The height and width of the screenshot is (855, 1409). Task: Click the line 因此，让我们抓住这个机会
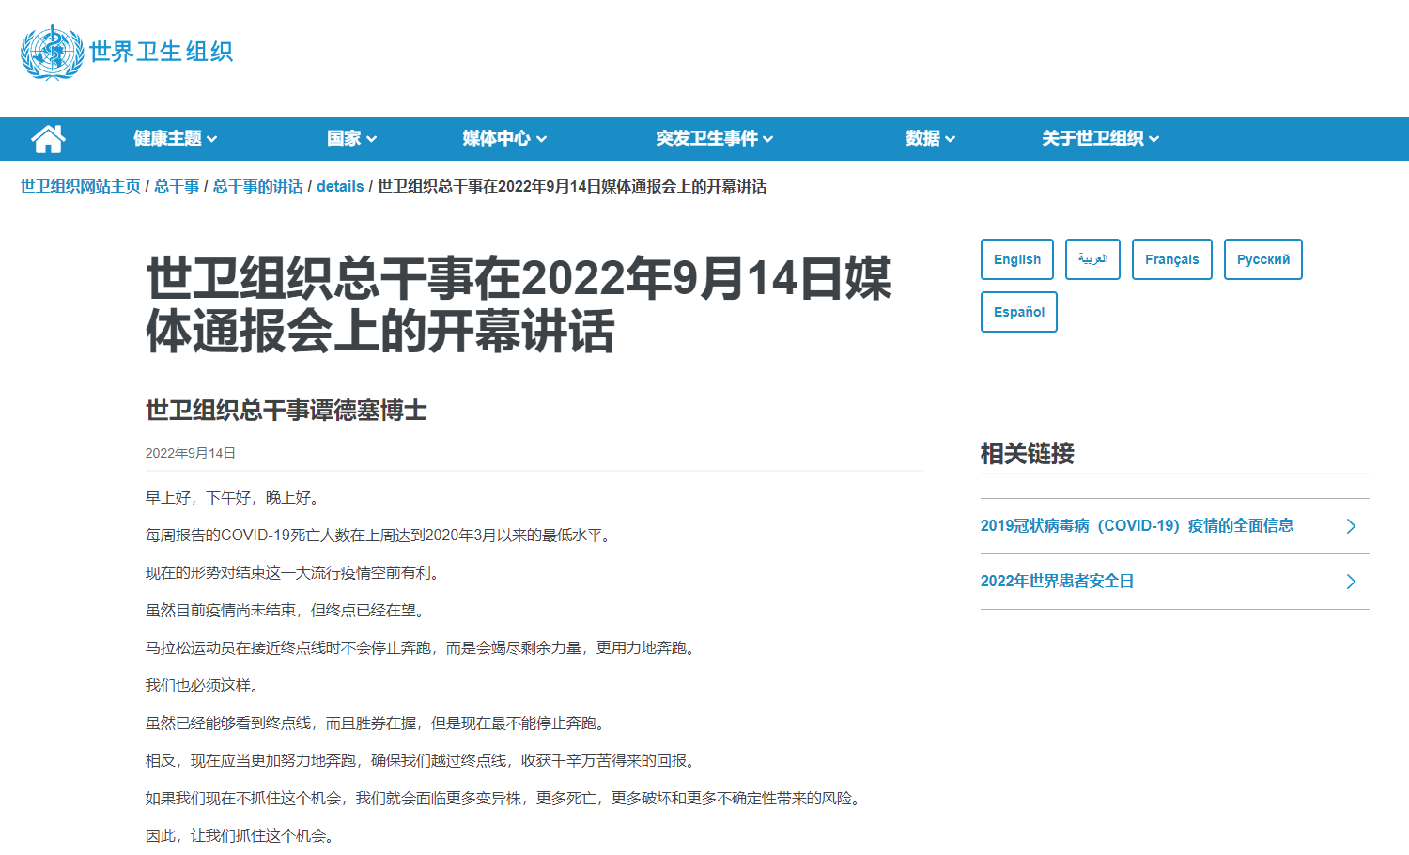242,836
